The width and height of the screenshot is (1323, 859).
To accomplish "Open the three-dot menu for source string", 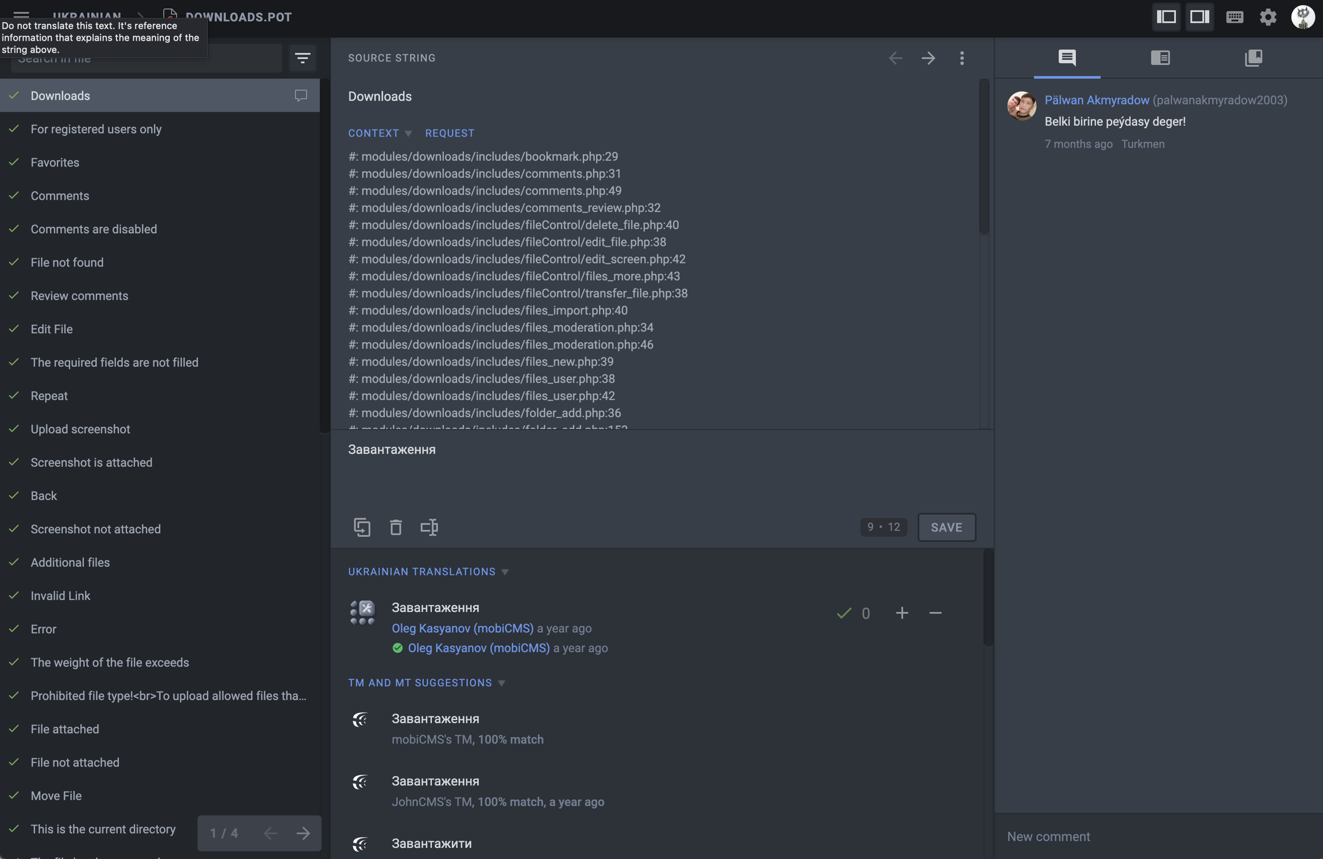I will tap(962, 58).
